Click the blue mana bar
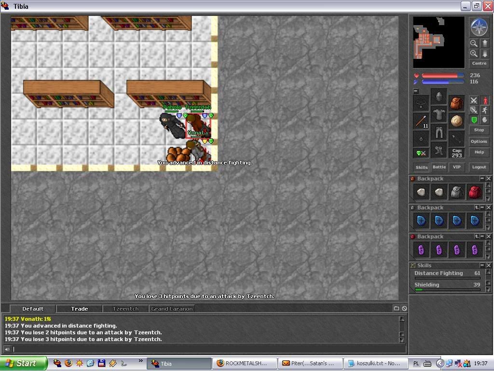This screenshot has width=494, height=371. coord(443,82)
